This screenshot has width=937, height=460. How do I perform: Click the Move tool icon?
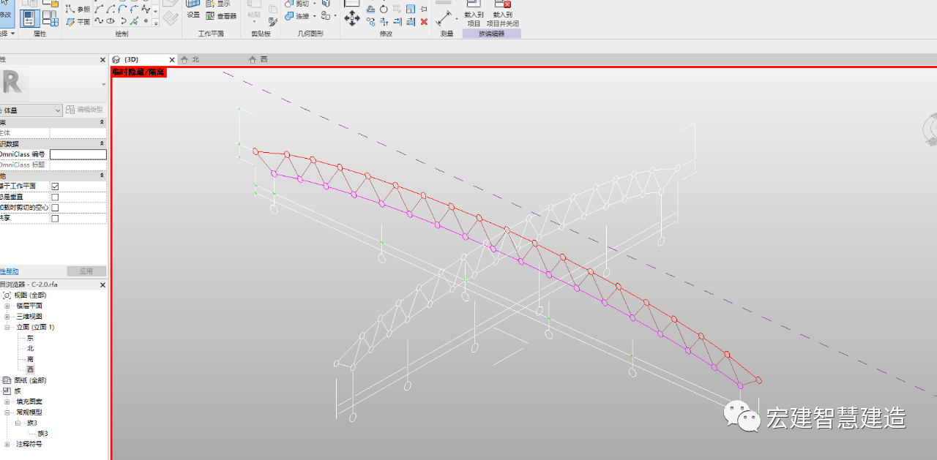(352, 19)
